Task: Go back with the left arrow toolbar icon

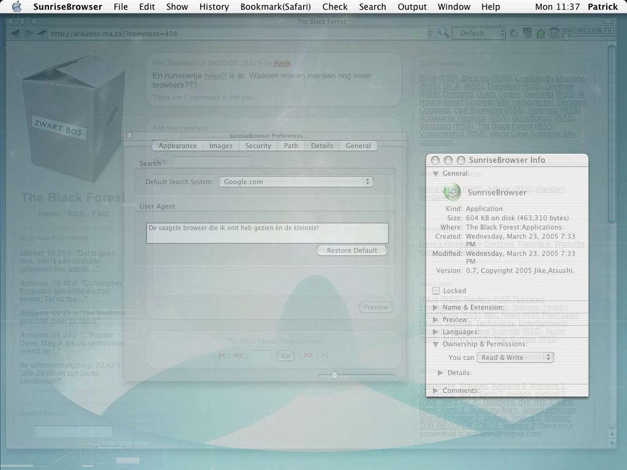Action: click(15, 34)
